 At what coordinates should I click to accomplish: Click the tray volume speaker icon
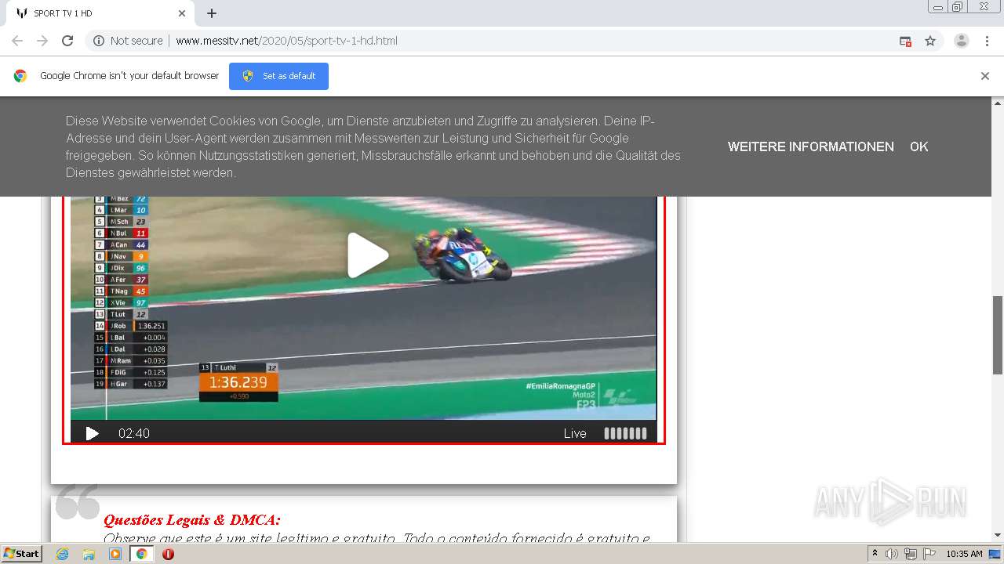click(x=892, y=554)
